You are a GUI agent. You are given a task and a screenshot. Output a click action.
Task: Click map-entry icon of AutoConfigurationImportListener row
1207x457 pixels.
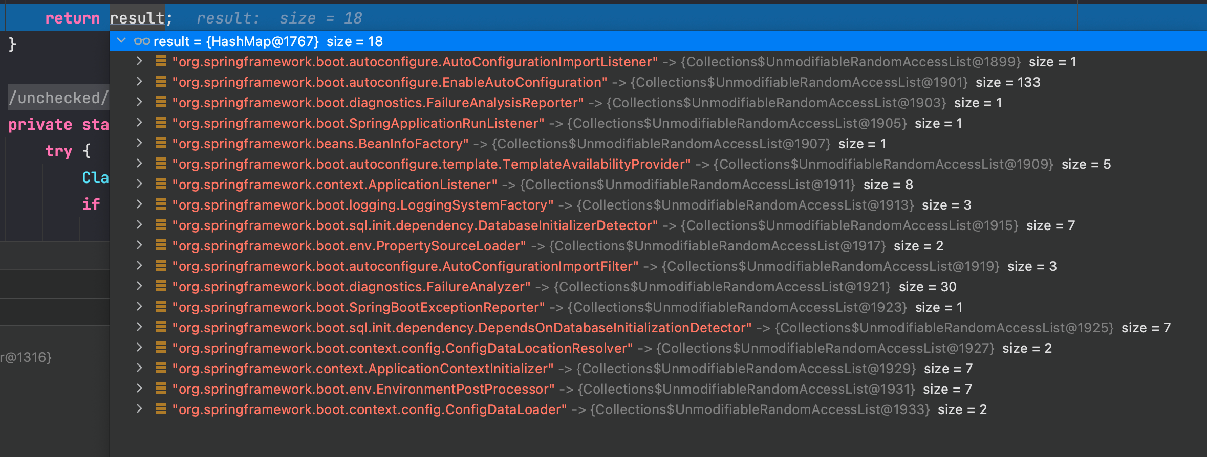(x=161, y=61)
